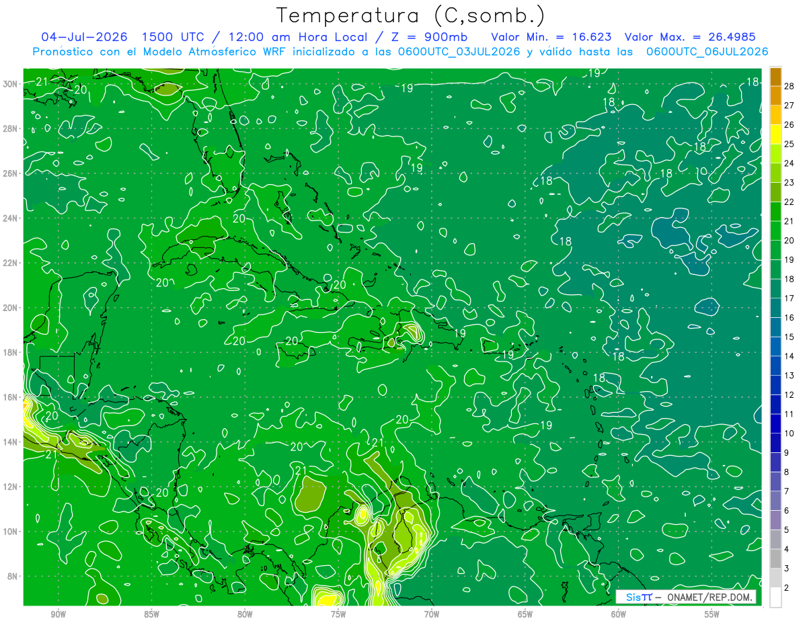Click the "SisTT – ONAMET/REP.DOM." credit box
Viewport: 807px width, 623px height.
click(686, 597)
